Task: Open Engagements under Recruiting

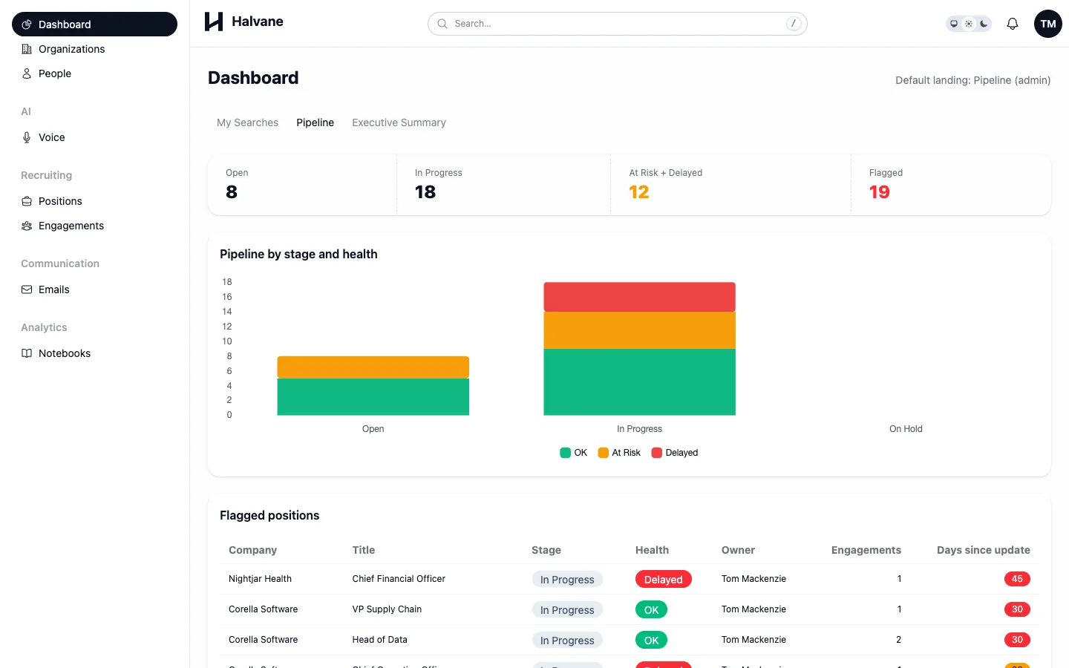Action: [94, 226]
